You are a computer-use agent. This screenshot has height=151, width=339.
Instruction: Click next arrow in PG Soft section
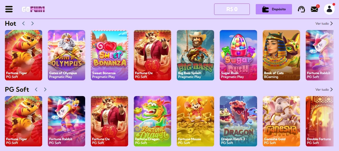click(x=45, y=90)
